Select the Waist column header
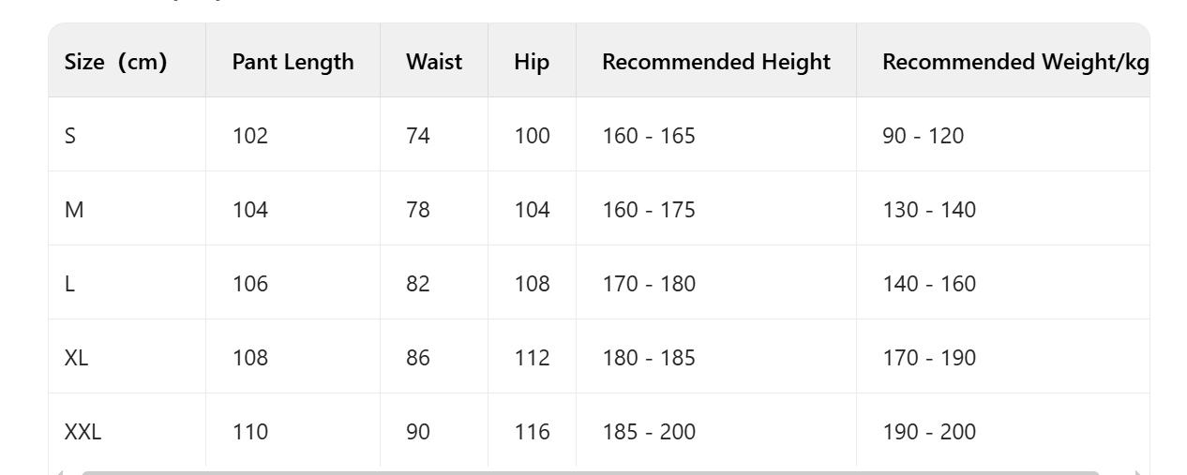Viewport: 1187px width, 475px height. 433,62
